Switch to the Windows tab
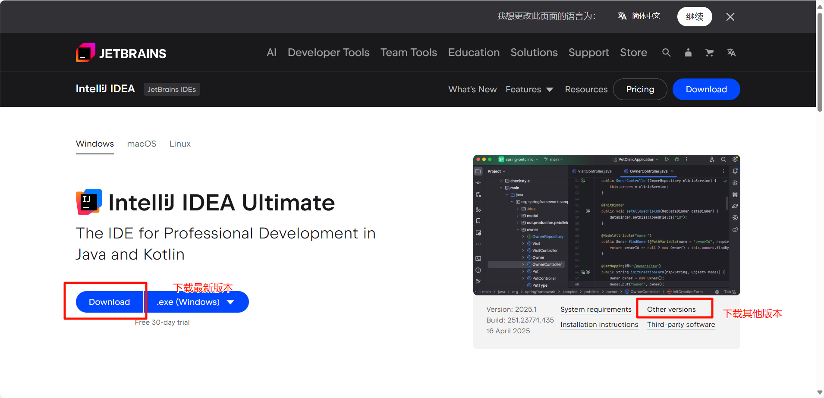Screen dimensions: 824x398 [x=95, y=144]
